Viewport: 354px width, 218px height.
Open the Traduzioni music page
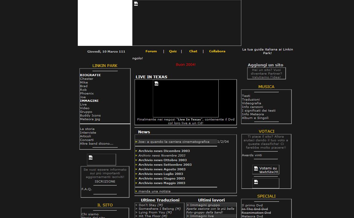pyautogui.click(x=250, y=100)
